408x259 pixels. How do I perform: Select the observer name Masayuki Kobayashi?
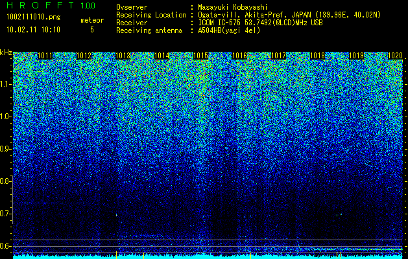[233, 7]
